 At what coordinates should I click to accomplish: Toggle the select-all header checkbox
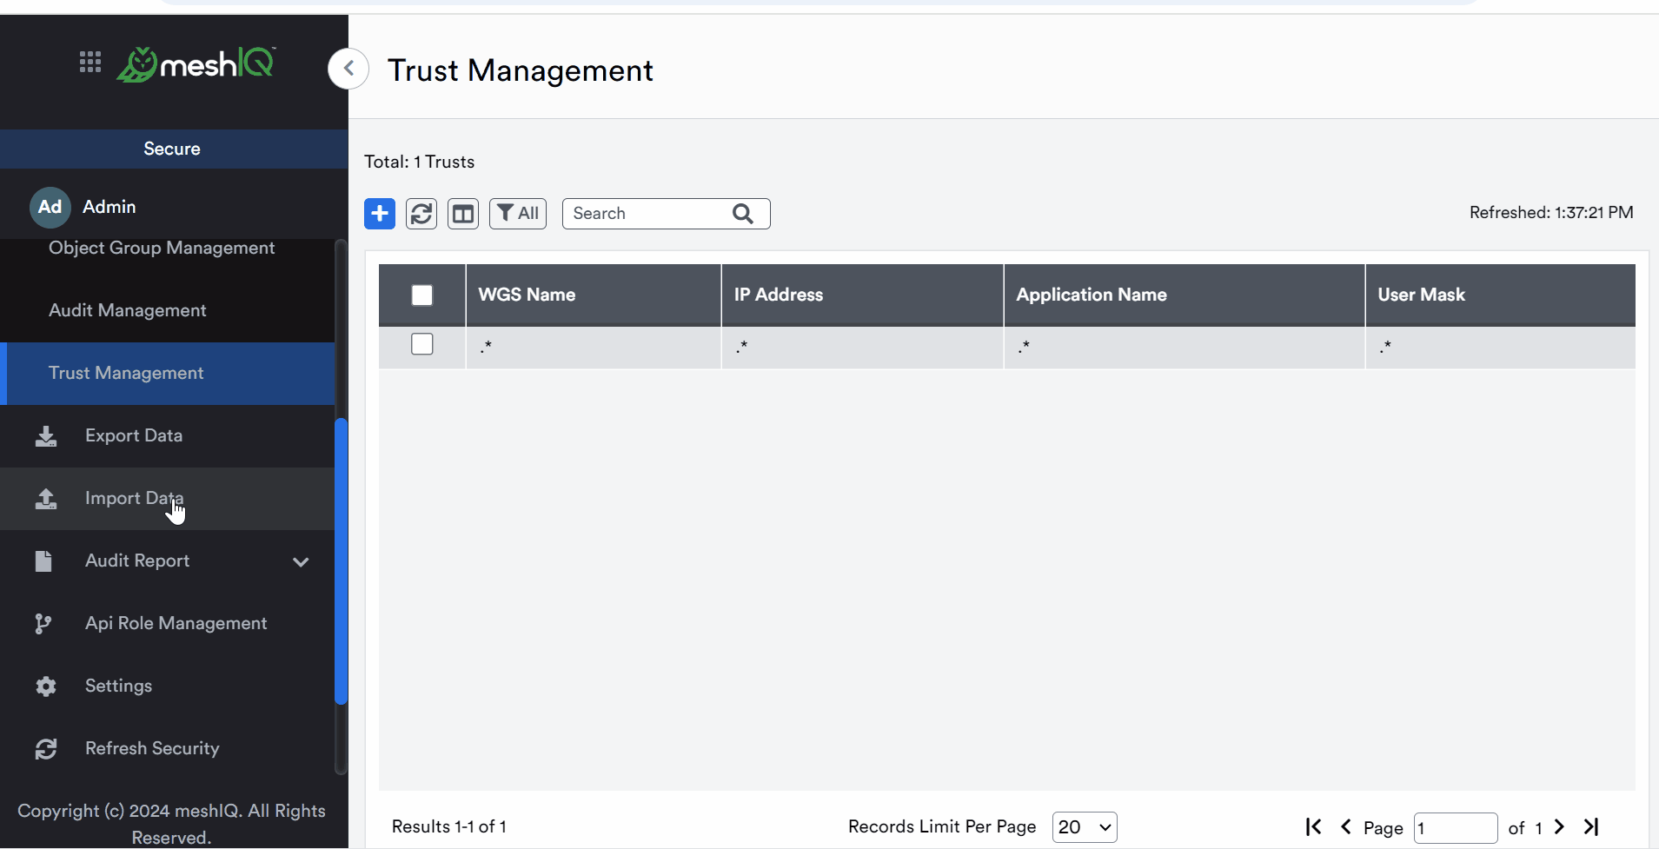(x=422, y=295)
